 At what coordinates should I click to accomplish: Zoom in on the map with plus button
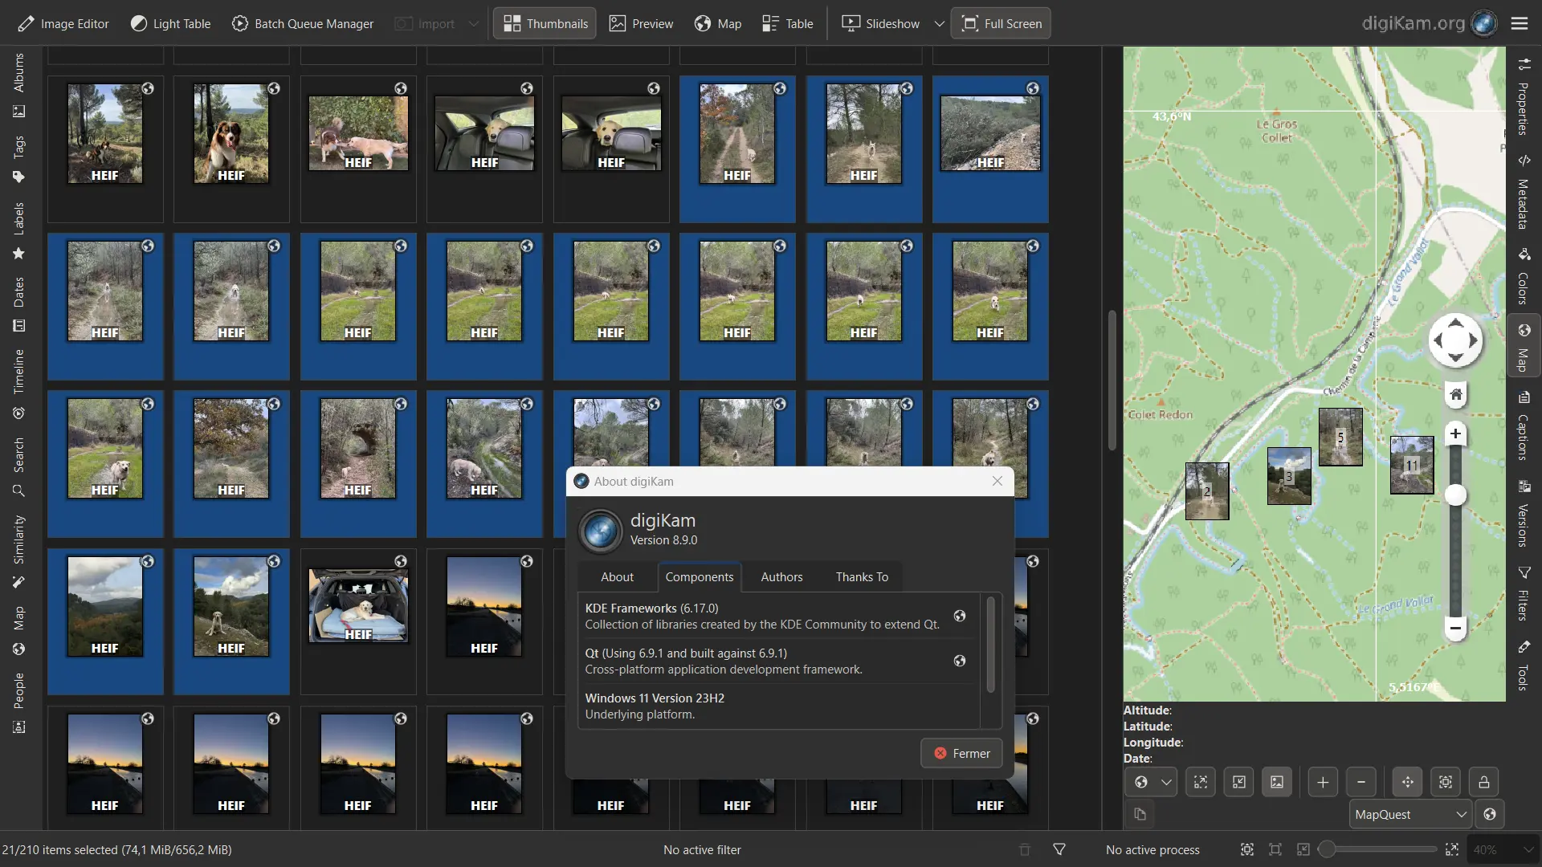[1322, 781]
